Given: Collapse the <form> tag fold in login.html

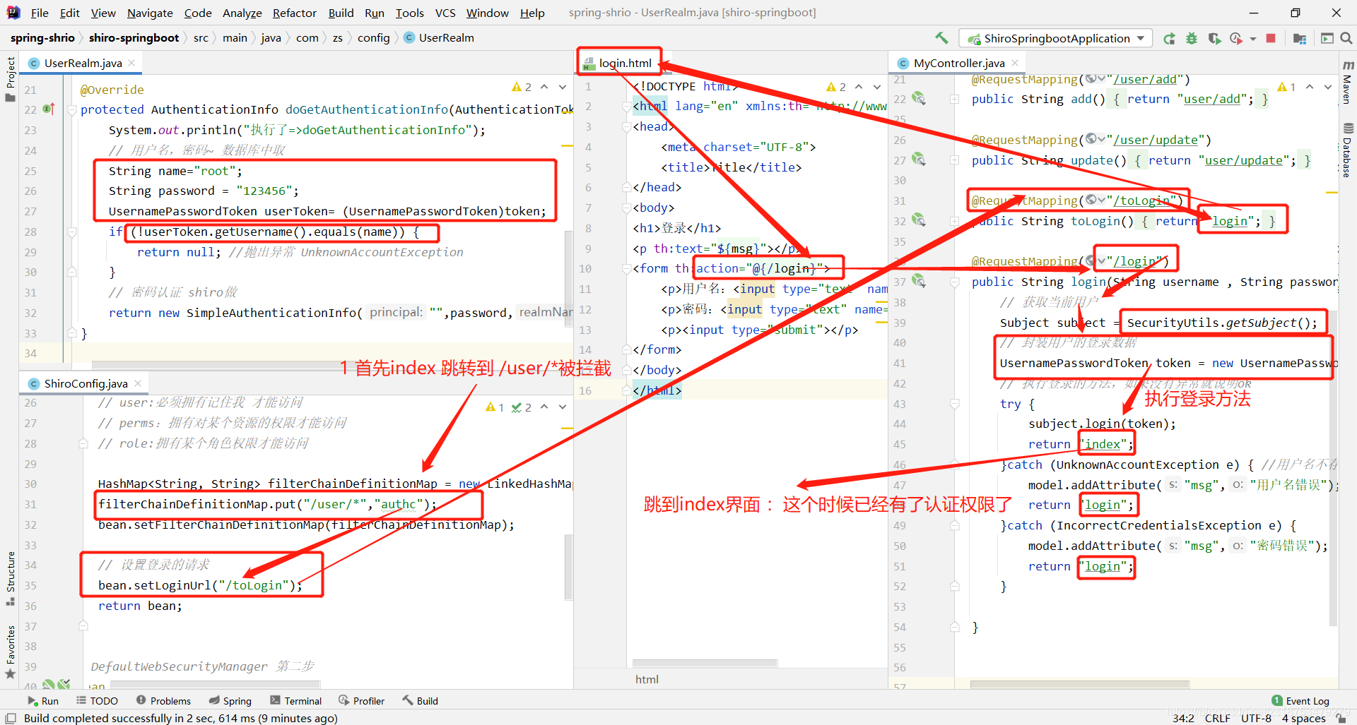Looking at the screenshot, I should point(626,269).
